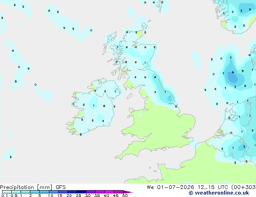The width and height of the screenshot is (256, 197).
Task: Click the 35–40 mm legend swatch
Action: (100, 192)
